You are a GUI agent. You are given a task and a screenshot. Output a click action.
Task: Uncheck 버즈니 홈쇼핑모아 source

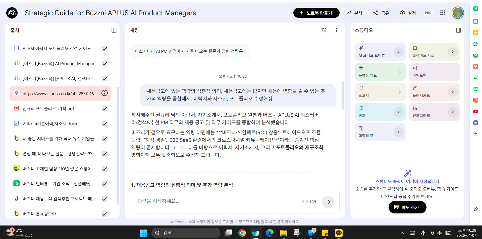104,214
